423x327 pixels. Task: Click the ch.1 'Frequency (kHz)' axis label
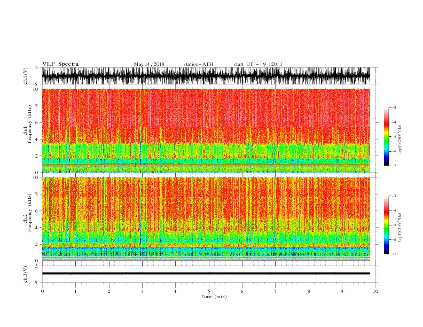pos(30,124)
